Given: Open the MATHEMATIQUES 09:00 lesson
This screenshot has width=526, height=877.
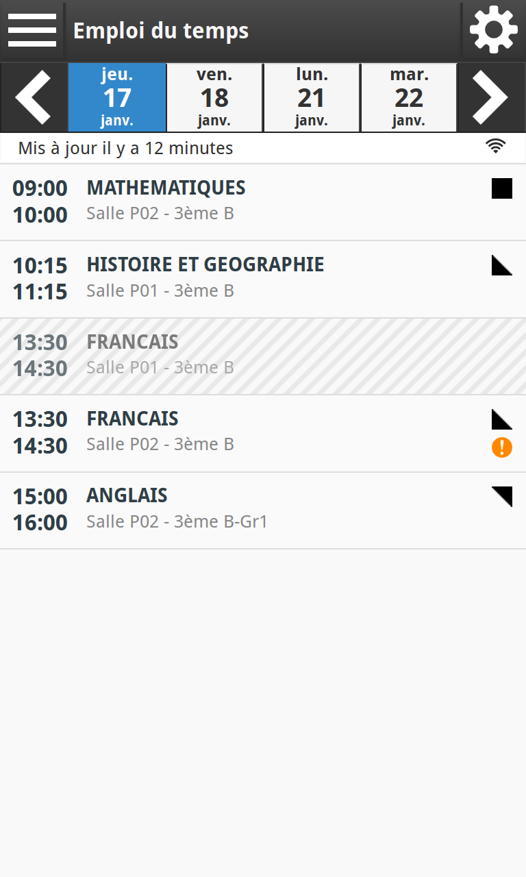Looking at the screenshot, I should pyautogui.click(x=263, y=202).
